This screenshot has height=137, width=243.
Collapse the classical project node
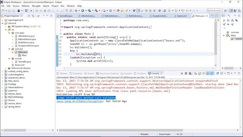(2, 23)
